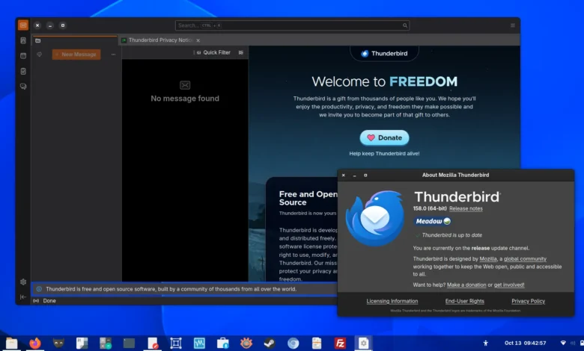
Task: Click the "Free and Open Source" heading
Action: (x=308, y=199)
